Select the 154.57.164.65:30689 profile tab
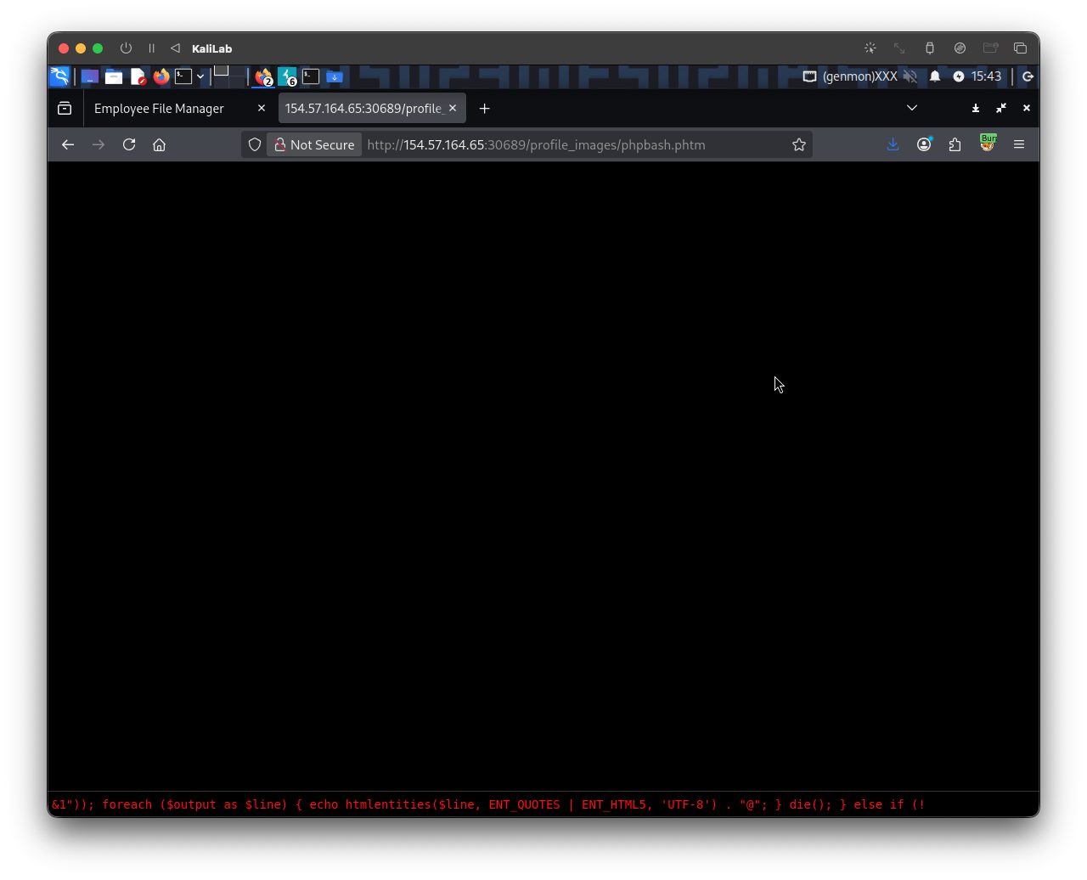The image size is (1087, 880). [x=363, y=109]
